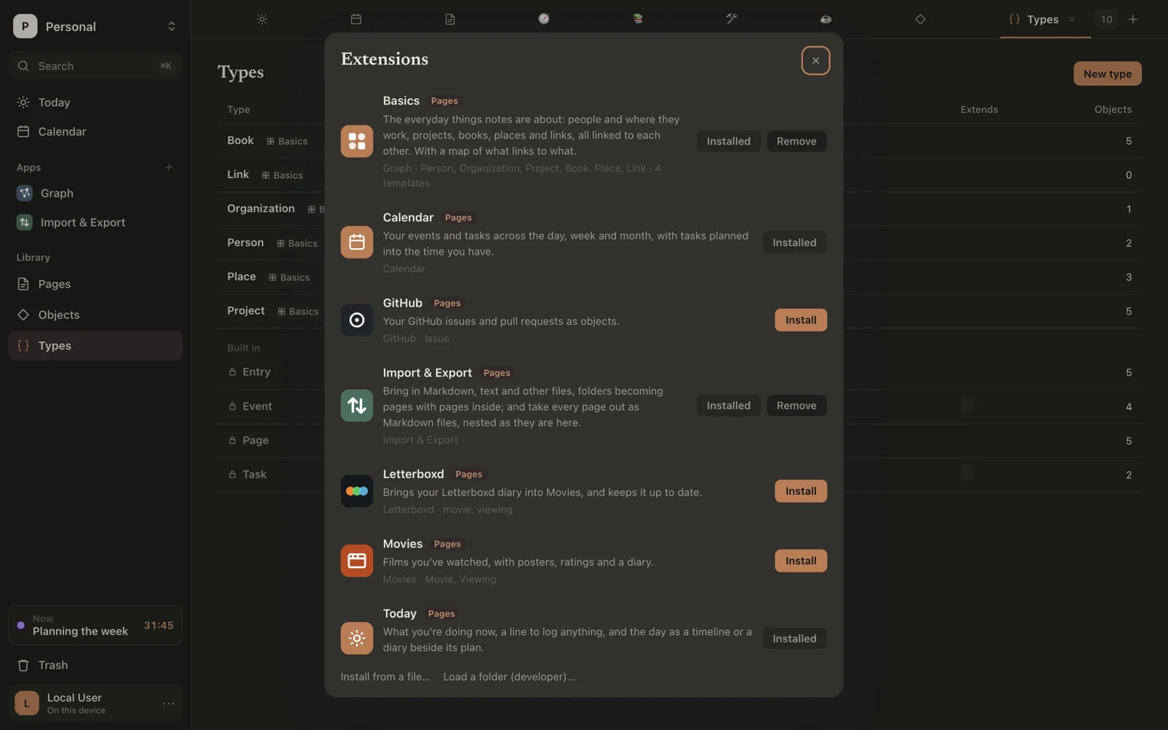Click Installed button for Today extension
The width and height of the screenshot is (1168, 730).
click(794, 638)
